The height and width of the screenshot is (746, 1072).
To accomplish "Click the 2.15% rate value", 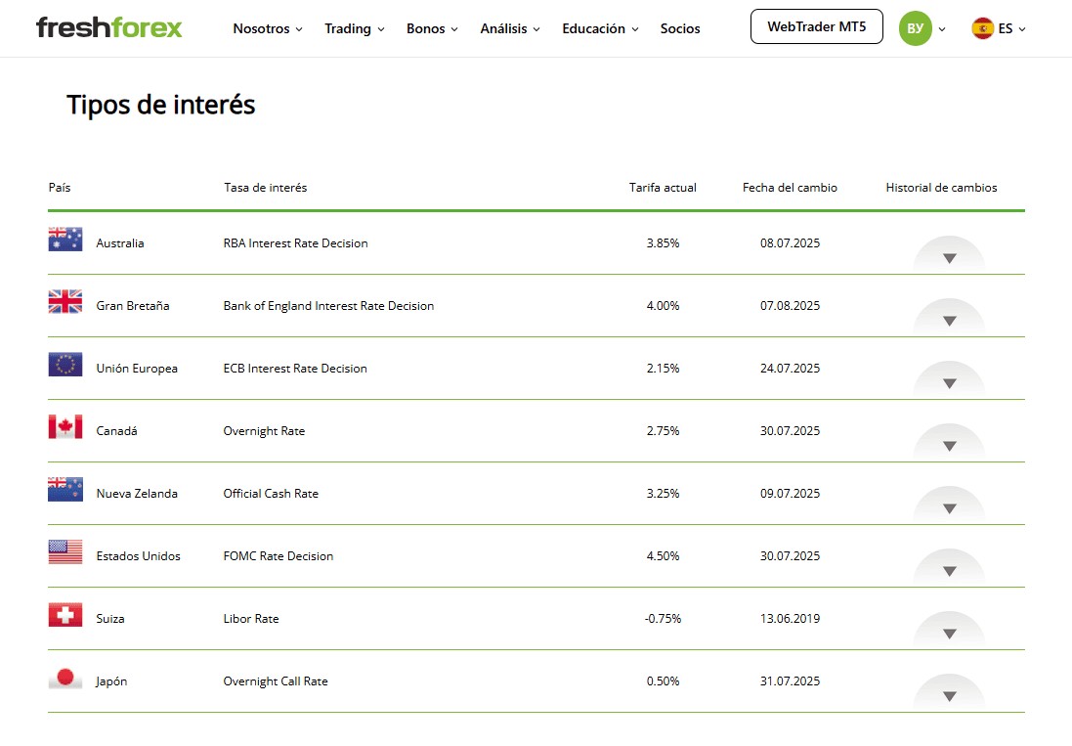I will tap(664, 369).
